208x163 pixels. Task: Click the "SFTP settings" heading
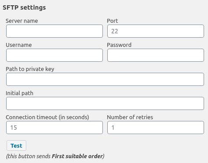click(24, 7)
